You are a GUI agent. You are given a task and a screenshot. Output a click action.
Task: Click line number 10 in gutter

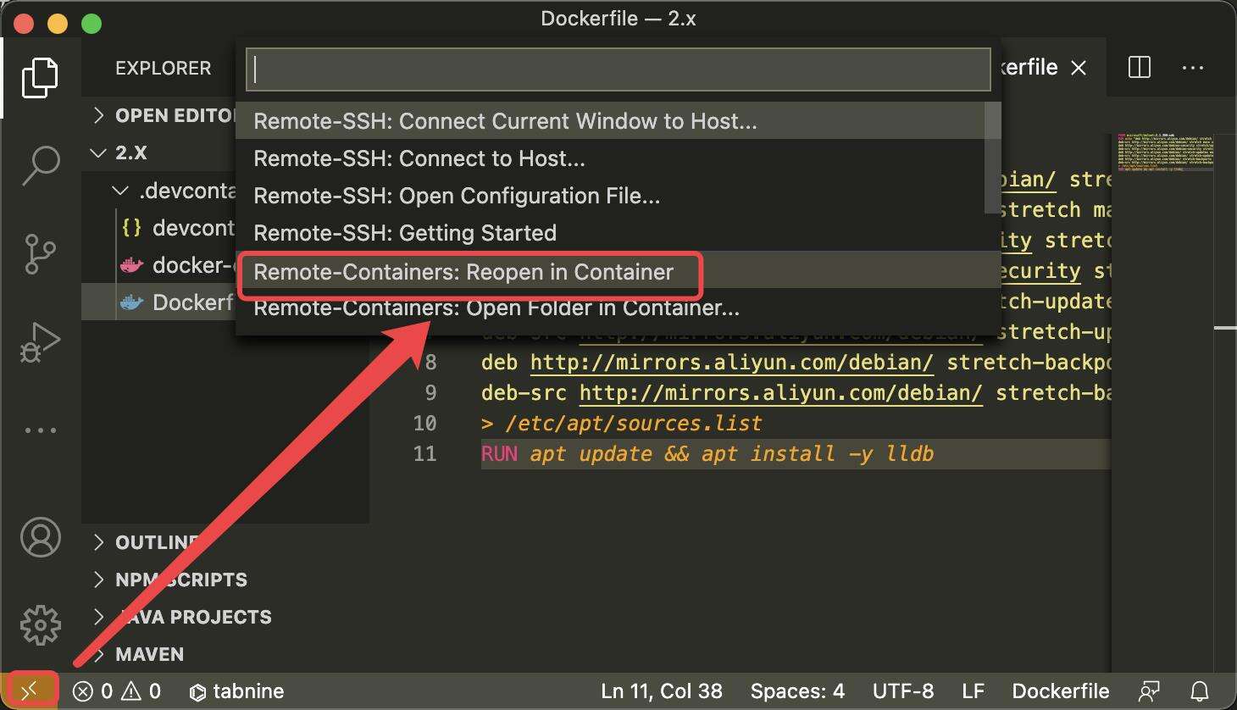coord(425,424)
